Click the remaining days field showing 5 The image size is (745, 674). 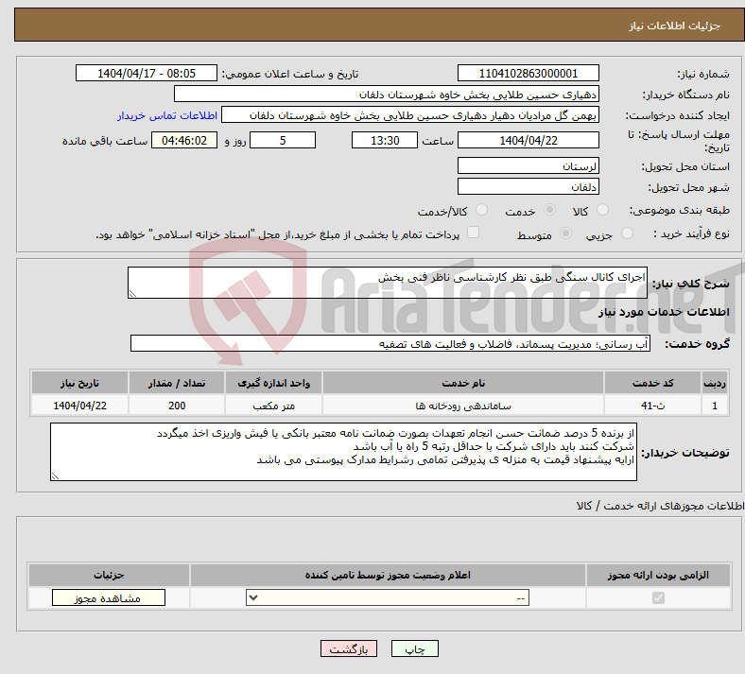[283, 140]
